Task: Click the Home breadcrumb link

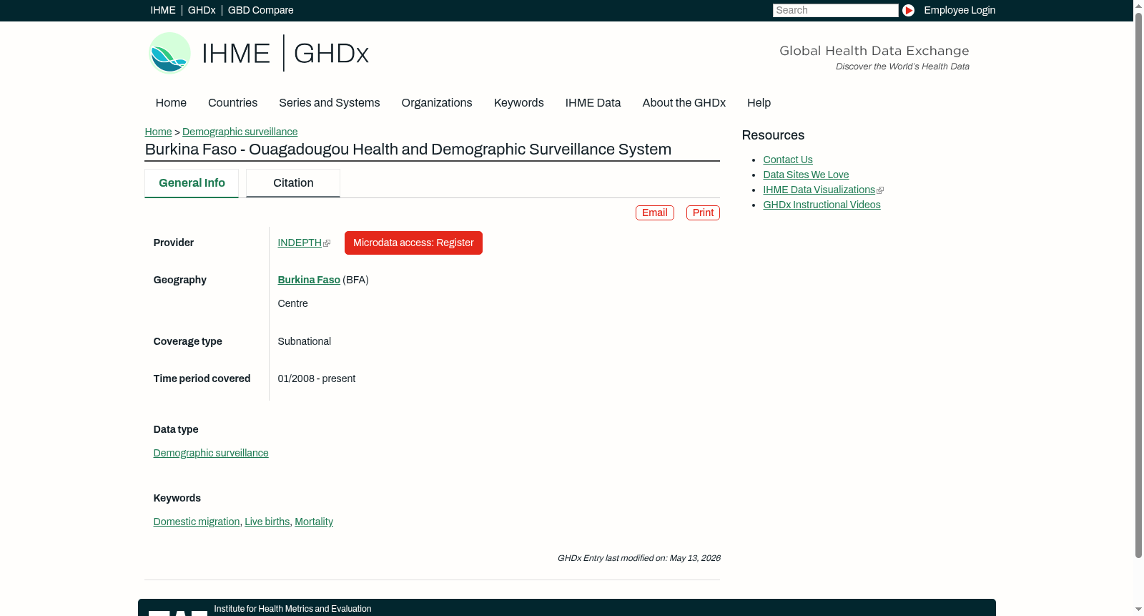Action: tap(158, 132)
